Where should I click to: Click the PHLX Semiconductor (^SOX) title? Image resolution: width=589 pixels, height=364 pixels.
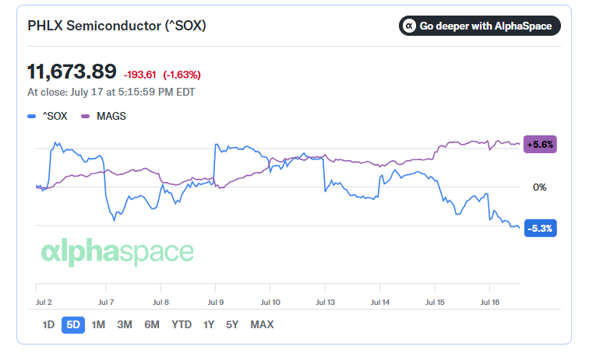coord(117,26)
